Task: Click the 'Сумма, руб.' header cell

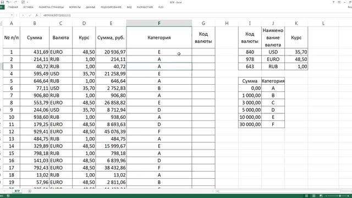Action: pos(111,37)
